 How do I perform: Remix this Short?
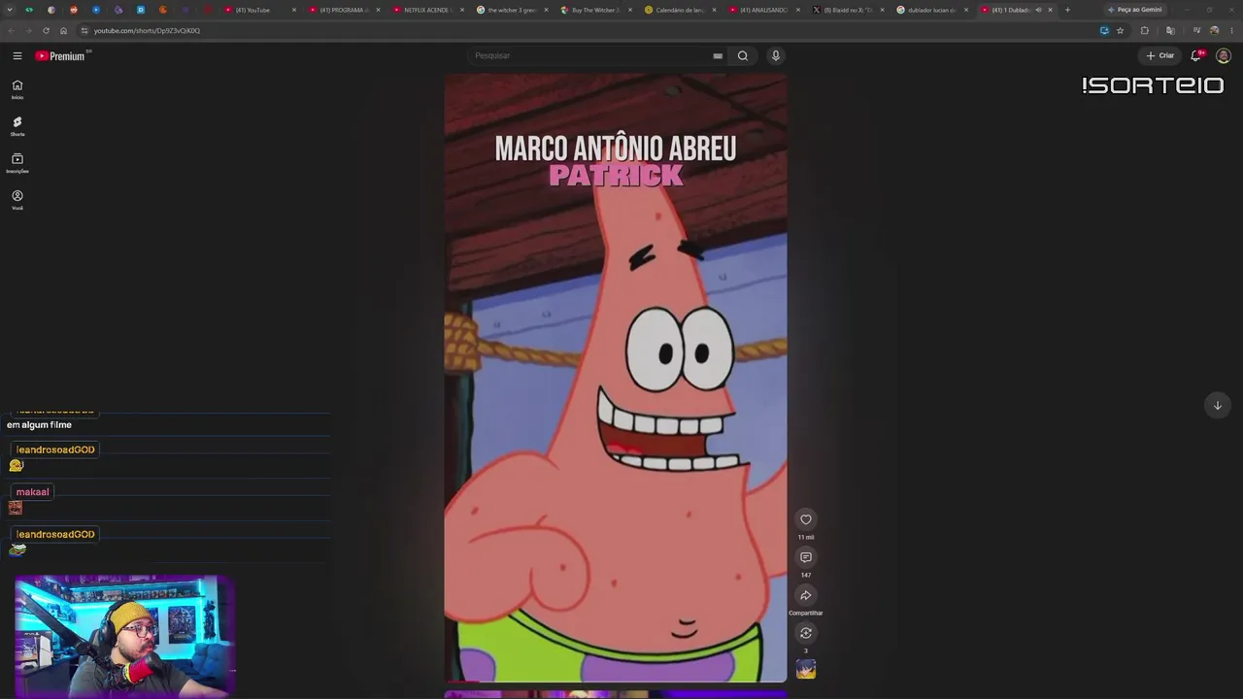click(x=806, y=633)
